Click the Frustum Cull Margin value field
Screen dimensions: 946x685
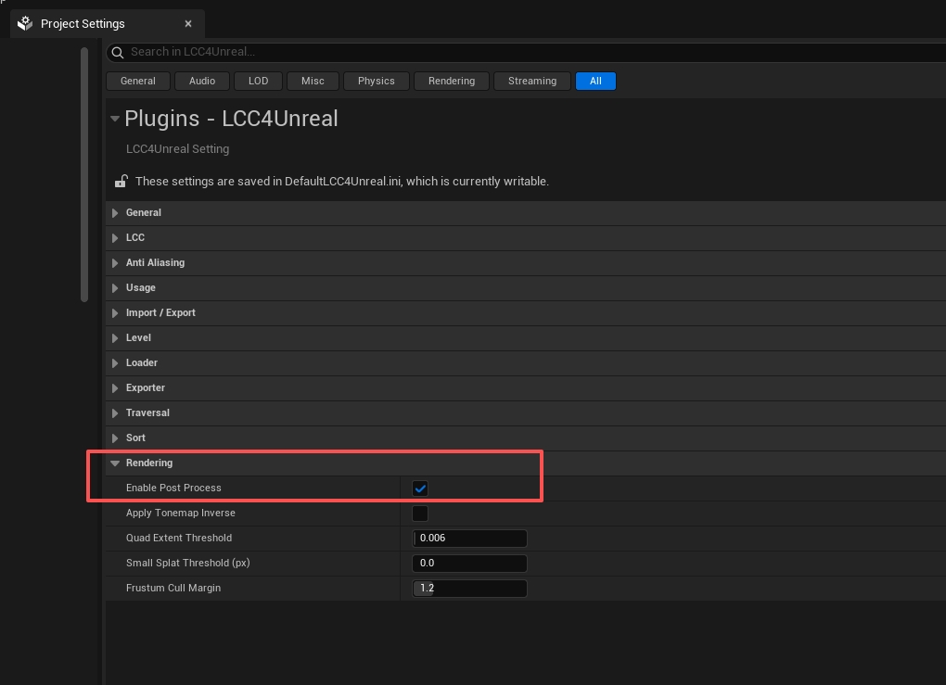(x=469, y=588)
